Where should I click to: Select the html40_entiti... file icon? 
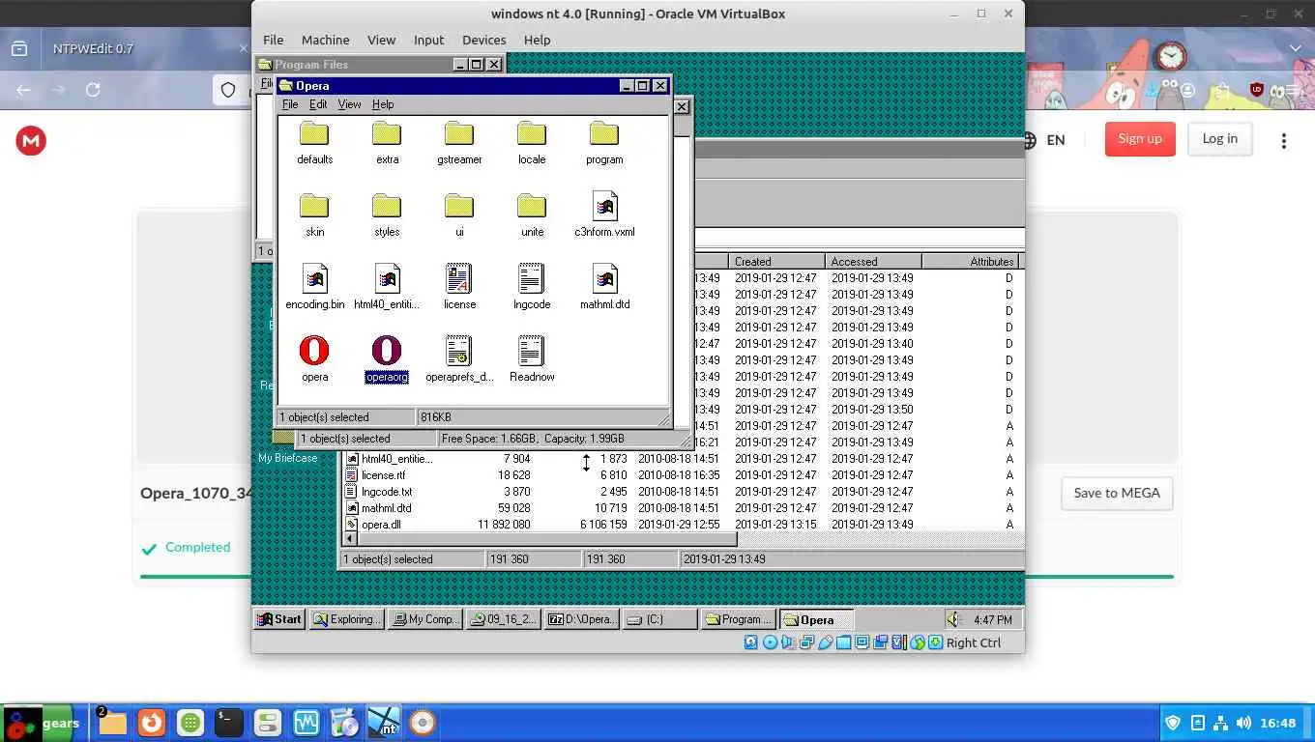[x=387, y=278]
